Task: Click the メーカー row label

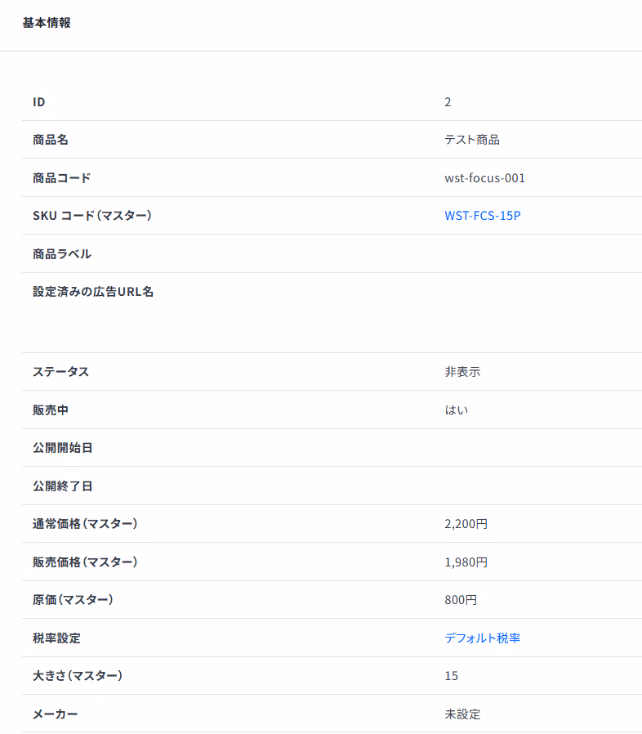Action: coord(56,714)
